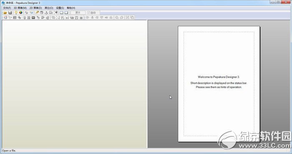Open the 其它(O) menu
Screen dimensions: 292x154
(49, 8)
